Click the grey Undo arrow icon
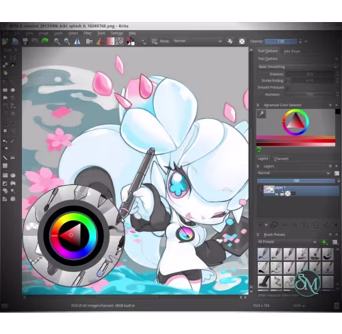This screenshot has height=334, width=342. coord(35,41)
